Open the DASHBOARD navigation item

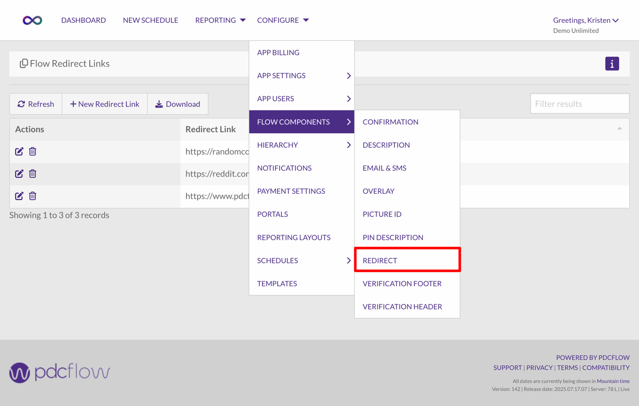pos(84,20)
